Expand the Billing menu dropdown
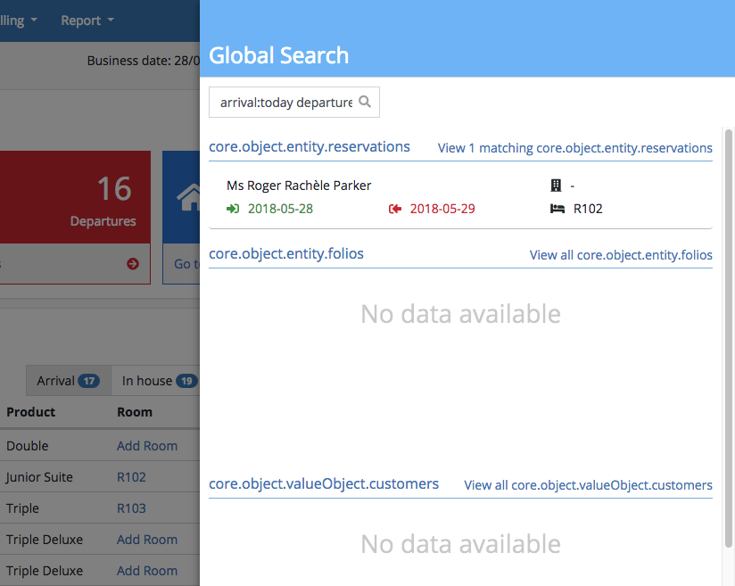 18,20
